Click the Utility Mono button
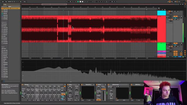Screen dimensions: 187x105 pos(70,97)
